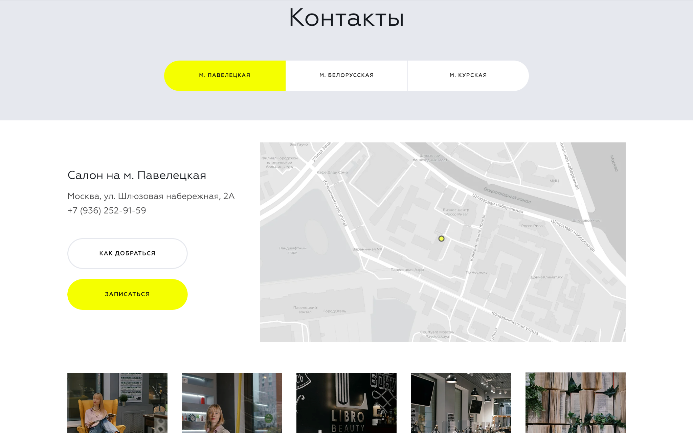Open salon interior photo with hanging lamps
Viewport: 693px width, 433px height.
coord(461,403)
